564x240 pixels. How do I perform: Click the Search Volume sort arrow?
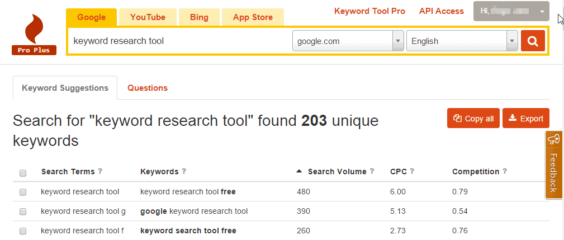click(299, 171)
